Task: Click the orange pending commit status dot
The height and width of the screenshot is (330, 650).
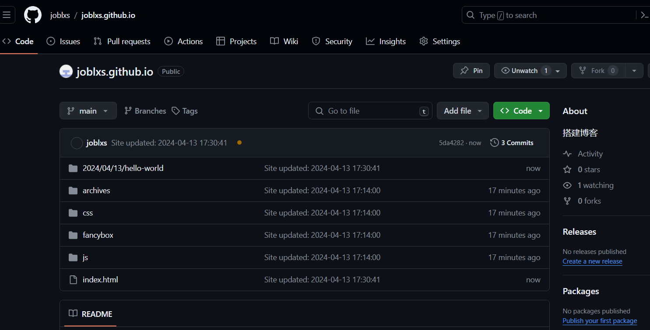Action: 239,142
